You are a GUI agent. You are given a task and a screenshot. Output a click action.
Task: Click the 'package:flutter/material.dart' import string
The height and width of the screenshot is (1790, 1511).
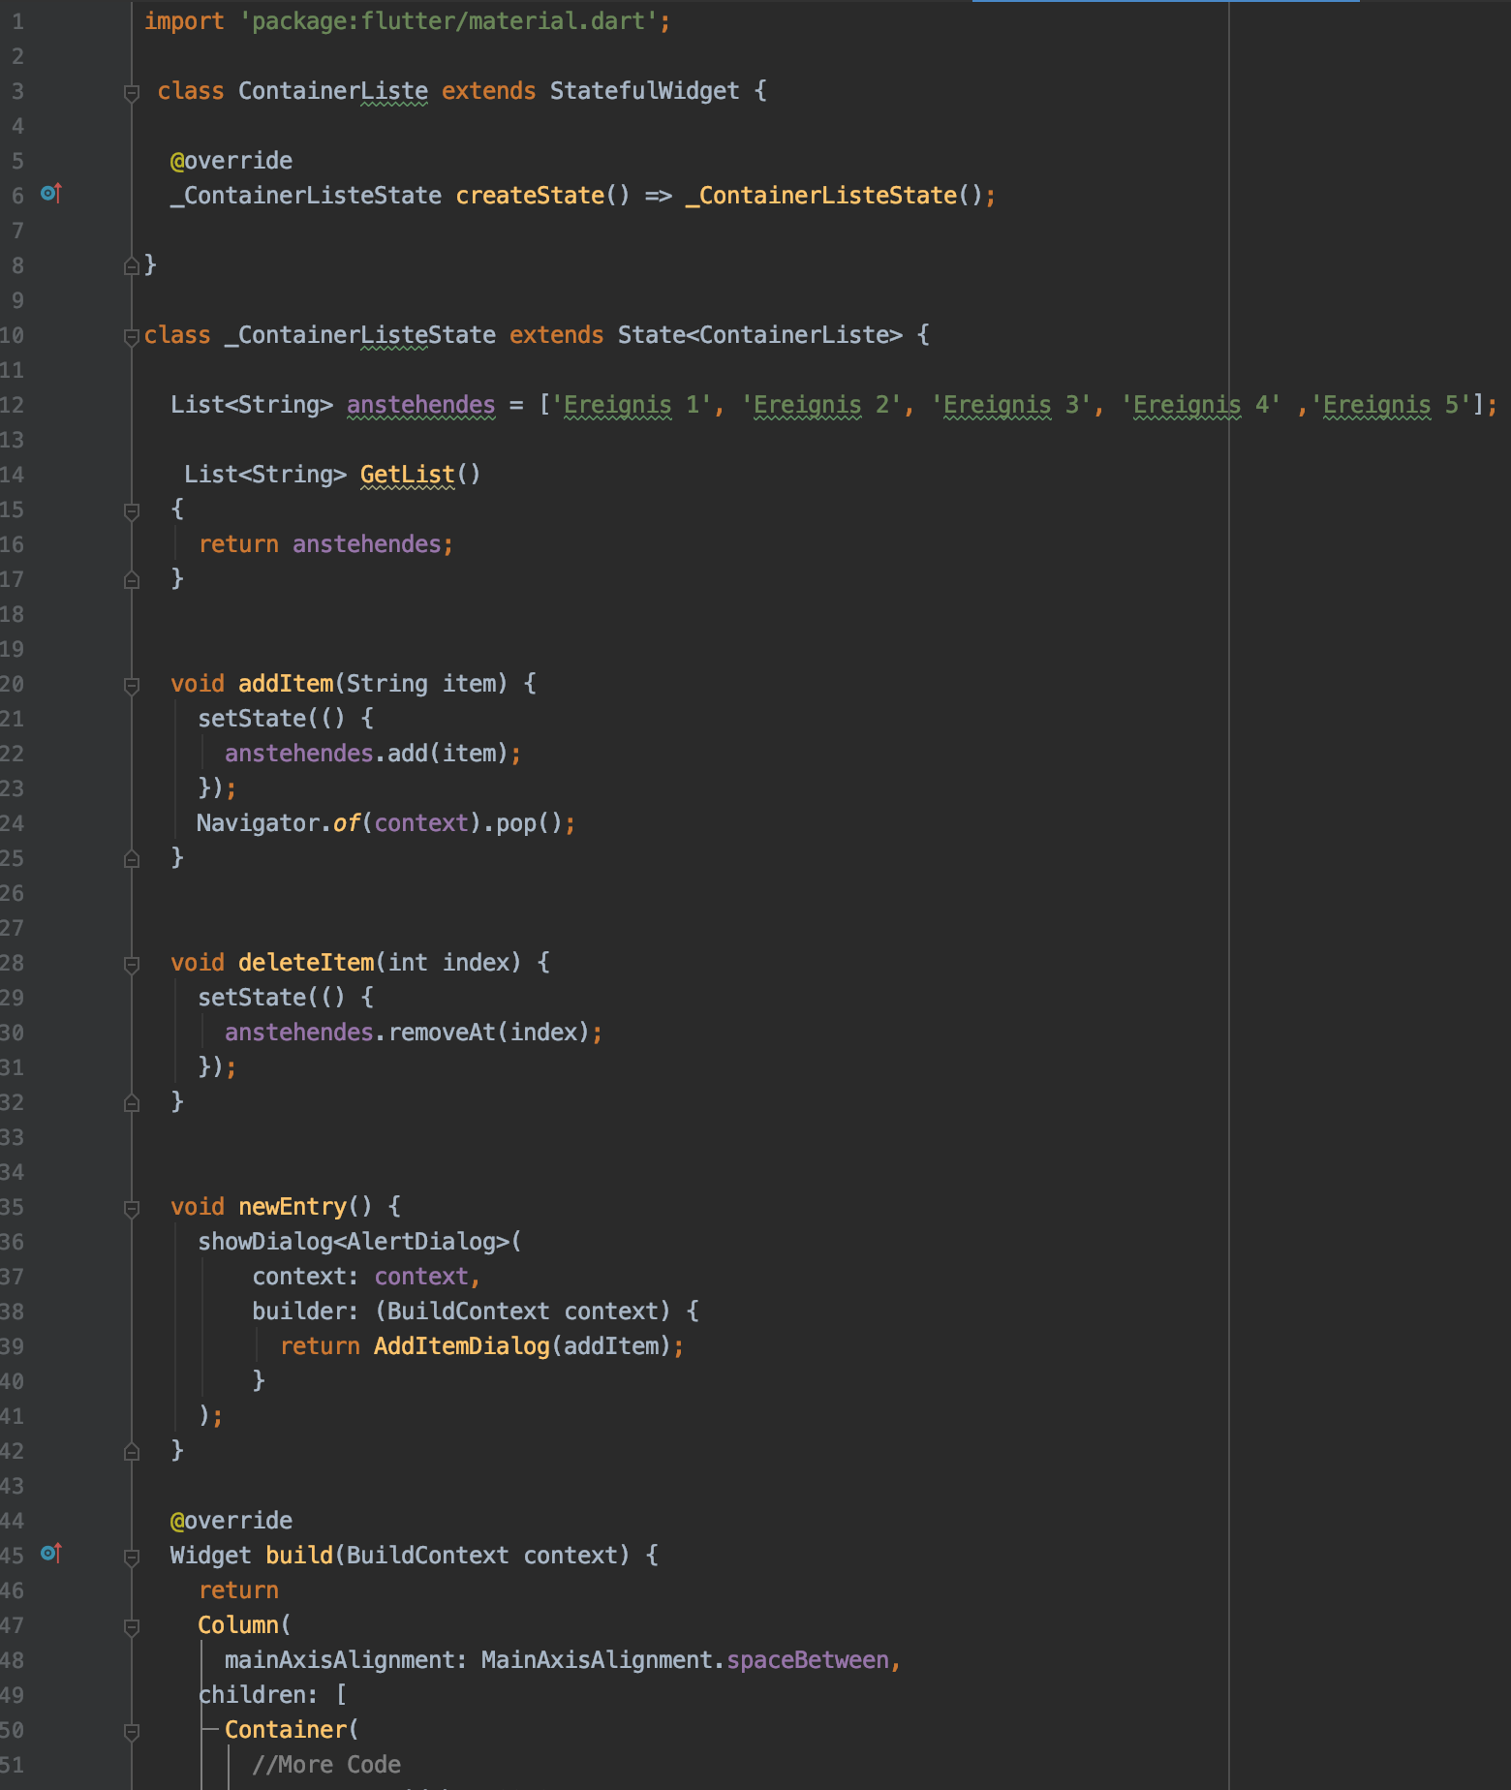[448, 21]
